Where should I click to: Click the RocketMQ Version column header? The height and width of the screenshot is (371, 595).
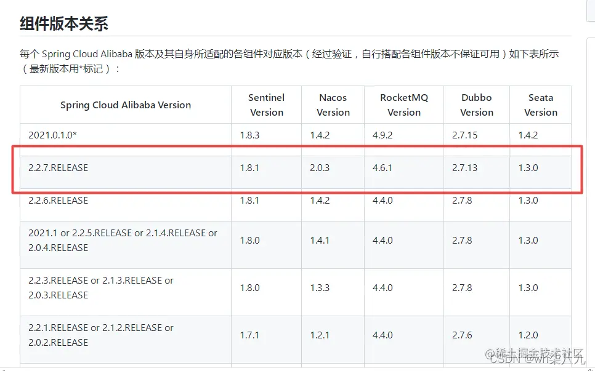click(404, 105)
